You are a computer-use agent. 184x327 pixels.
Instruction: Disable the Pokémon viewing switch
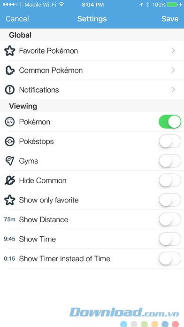point(170,122)
